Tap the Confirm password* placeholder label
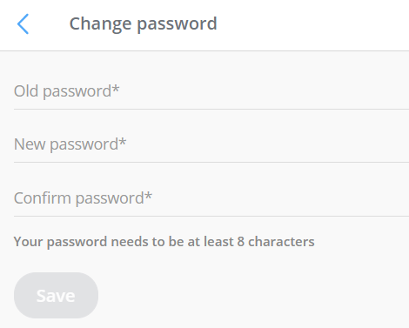This screenshot has height=328, width=409. [83, 198]
